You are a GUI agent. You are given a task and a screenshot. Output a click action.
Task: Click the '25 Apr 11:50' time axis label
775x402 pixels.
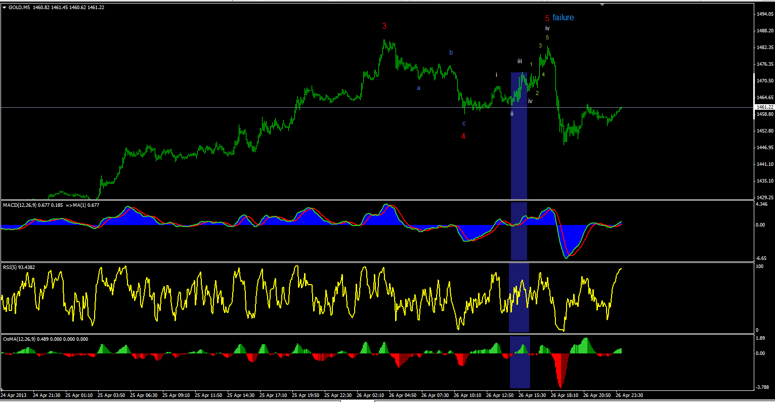pos(209,395)
